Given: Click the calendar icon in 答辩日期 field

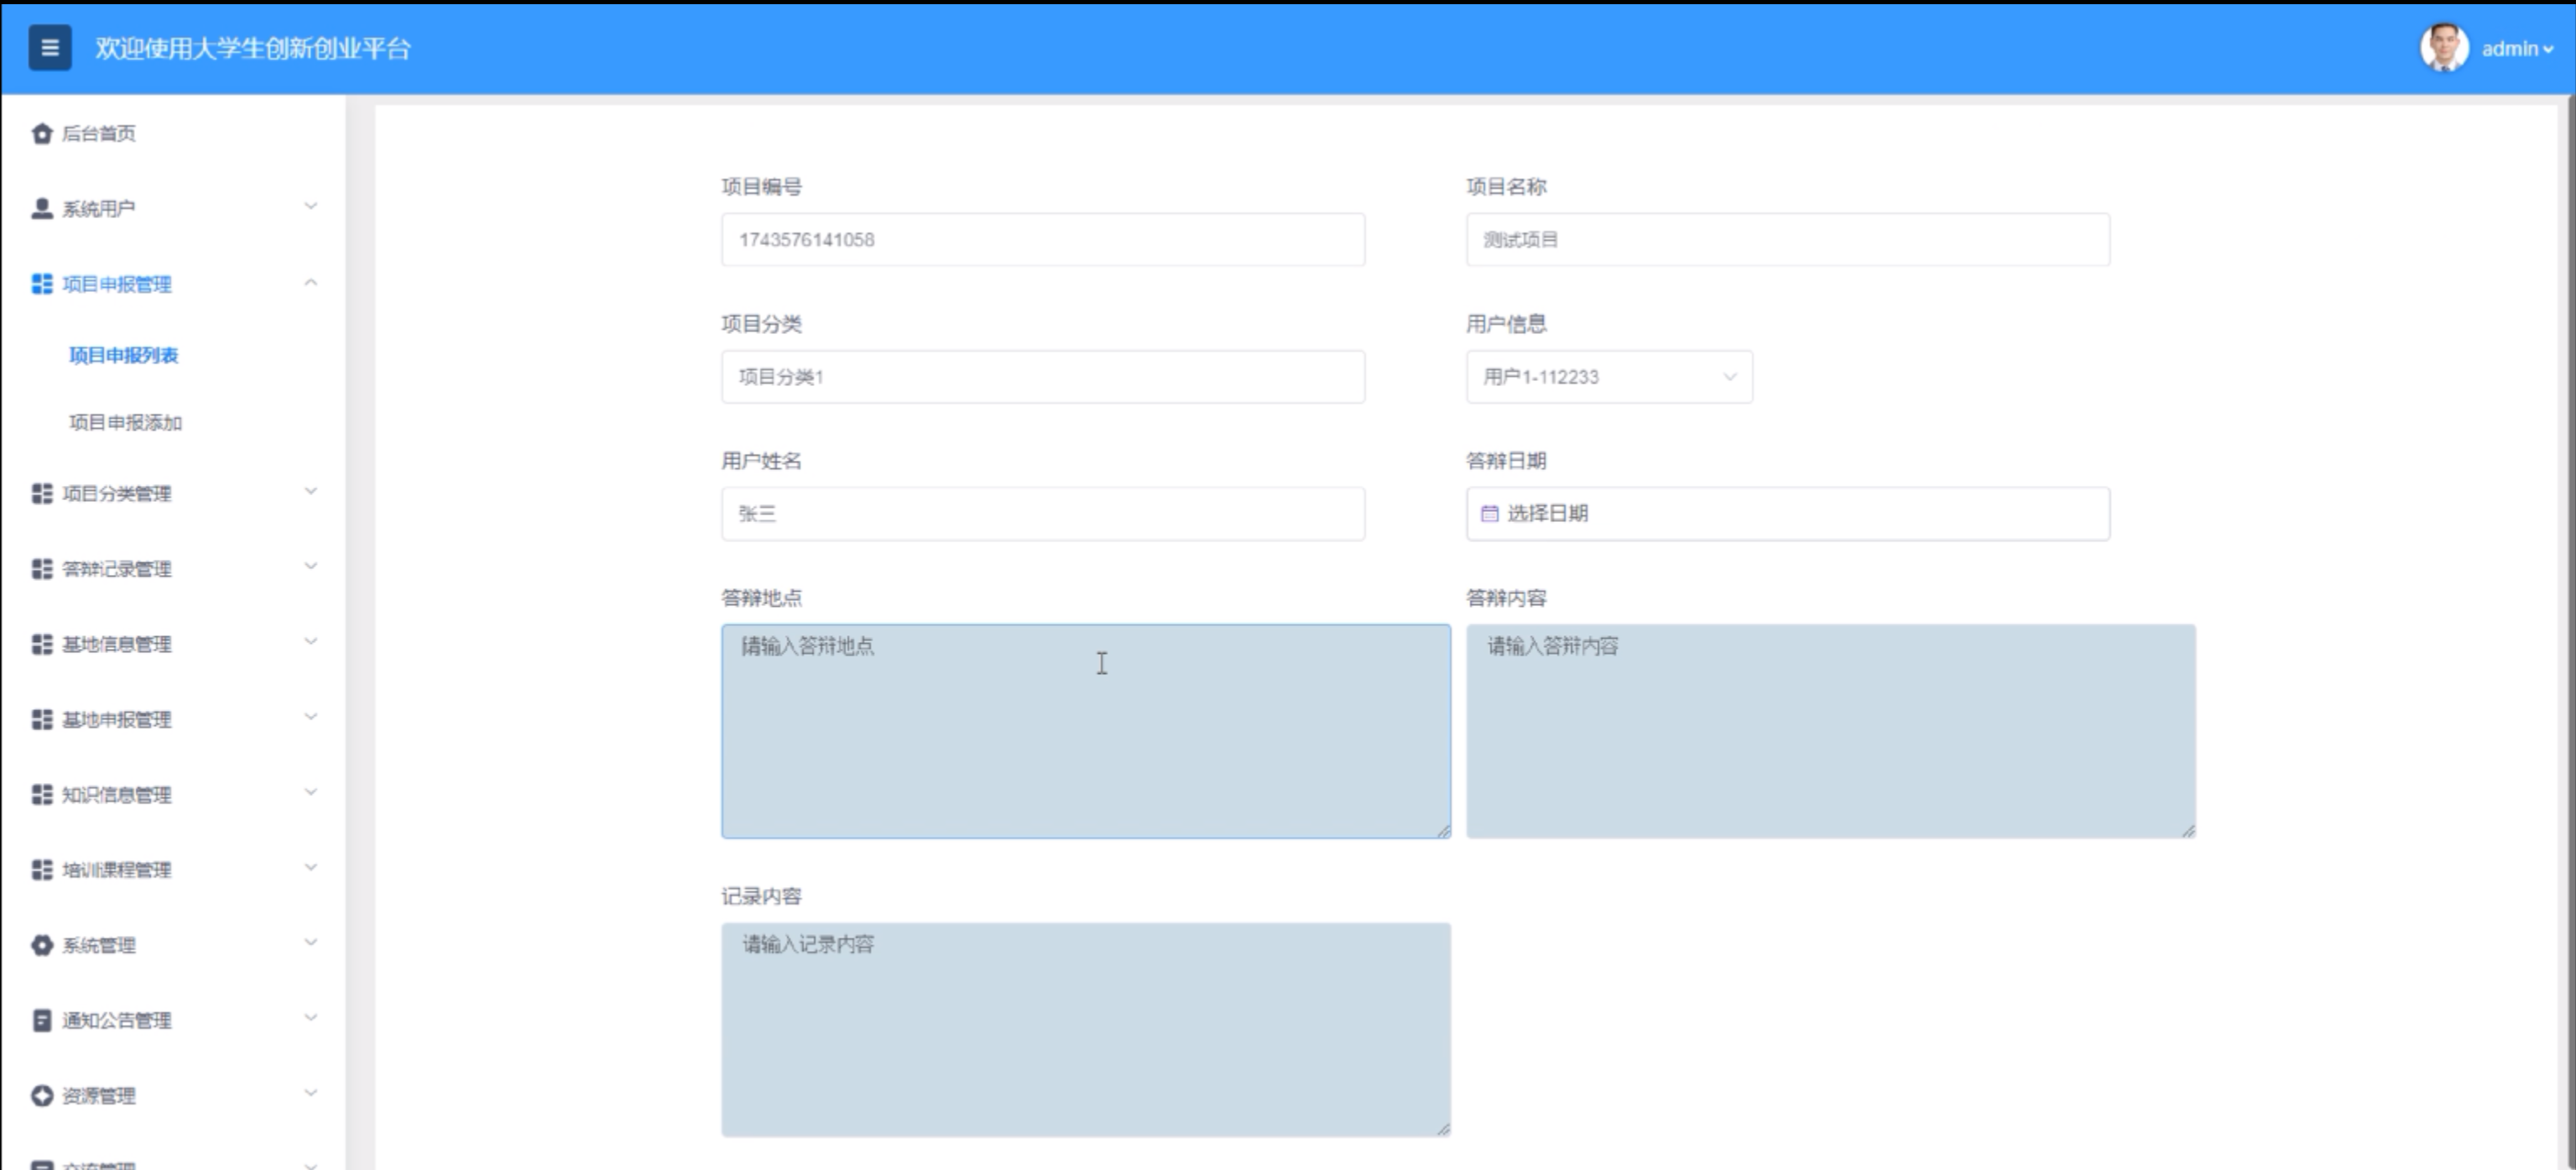Looking at the screenshot, I should [1489, 513].
